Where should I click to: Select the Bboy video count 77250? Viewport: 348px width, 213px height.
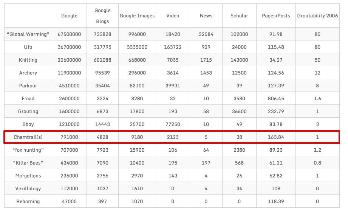[173, 124]
